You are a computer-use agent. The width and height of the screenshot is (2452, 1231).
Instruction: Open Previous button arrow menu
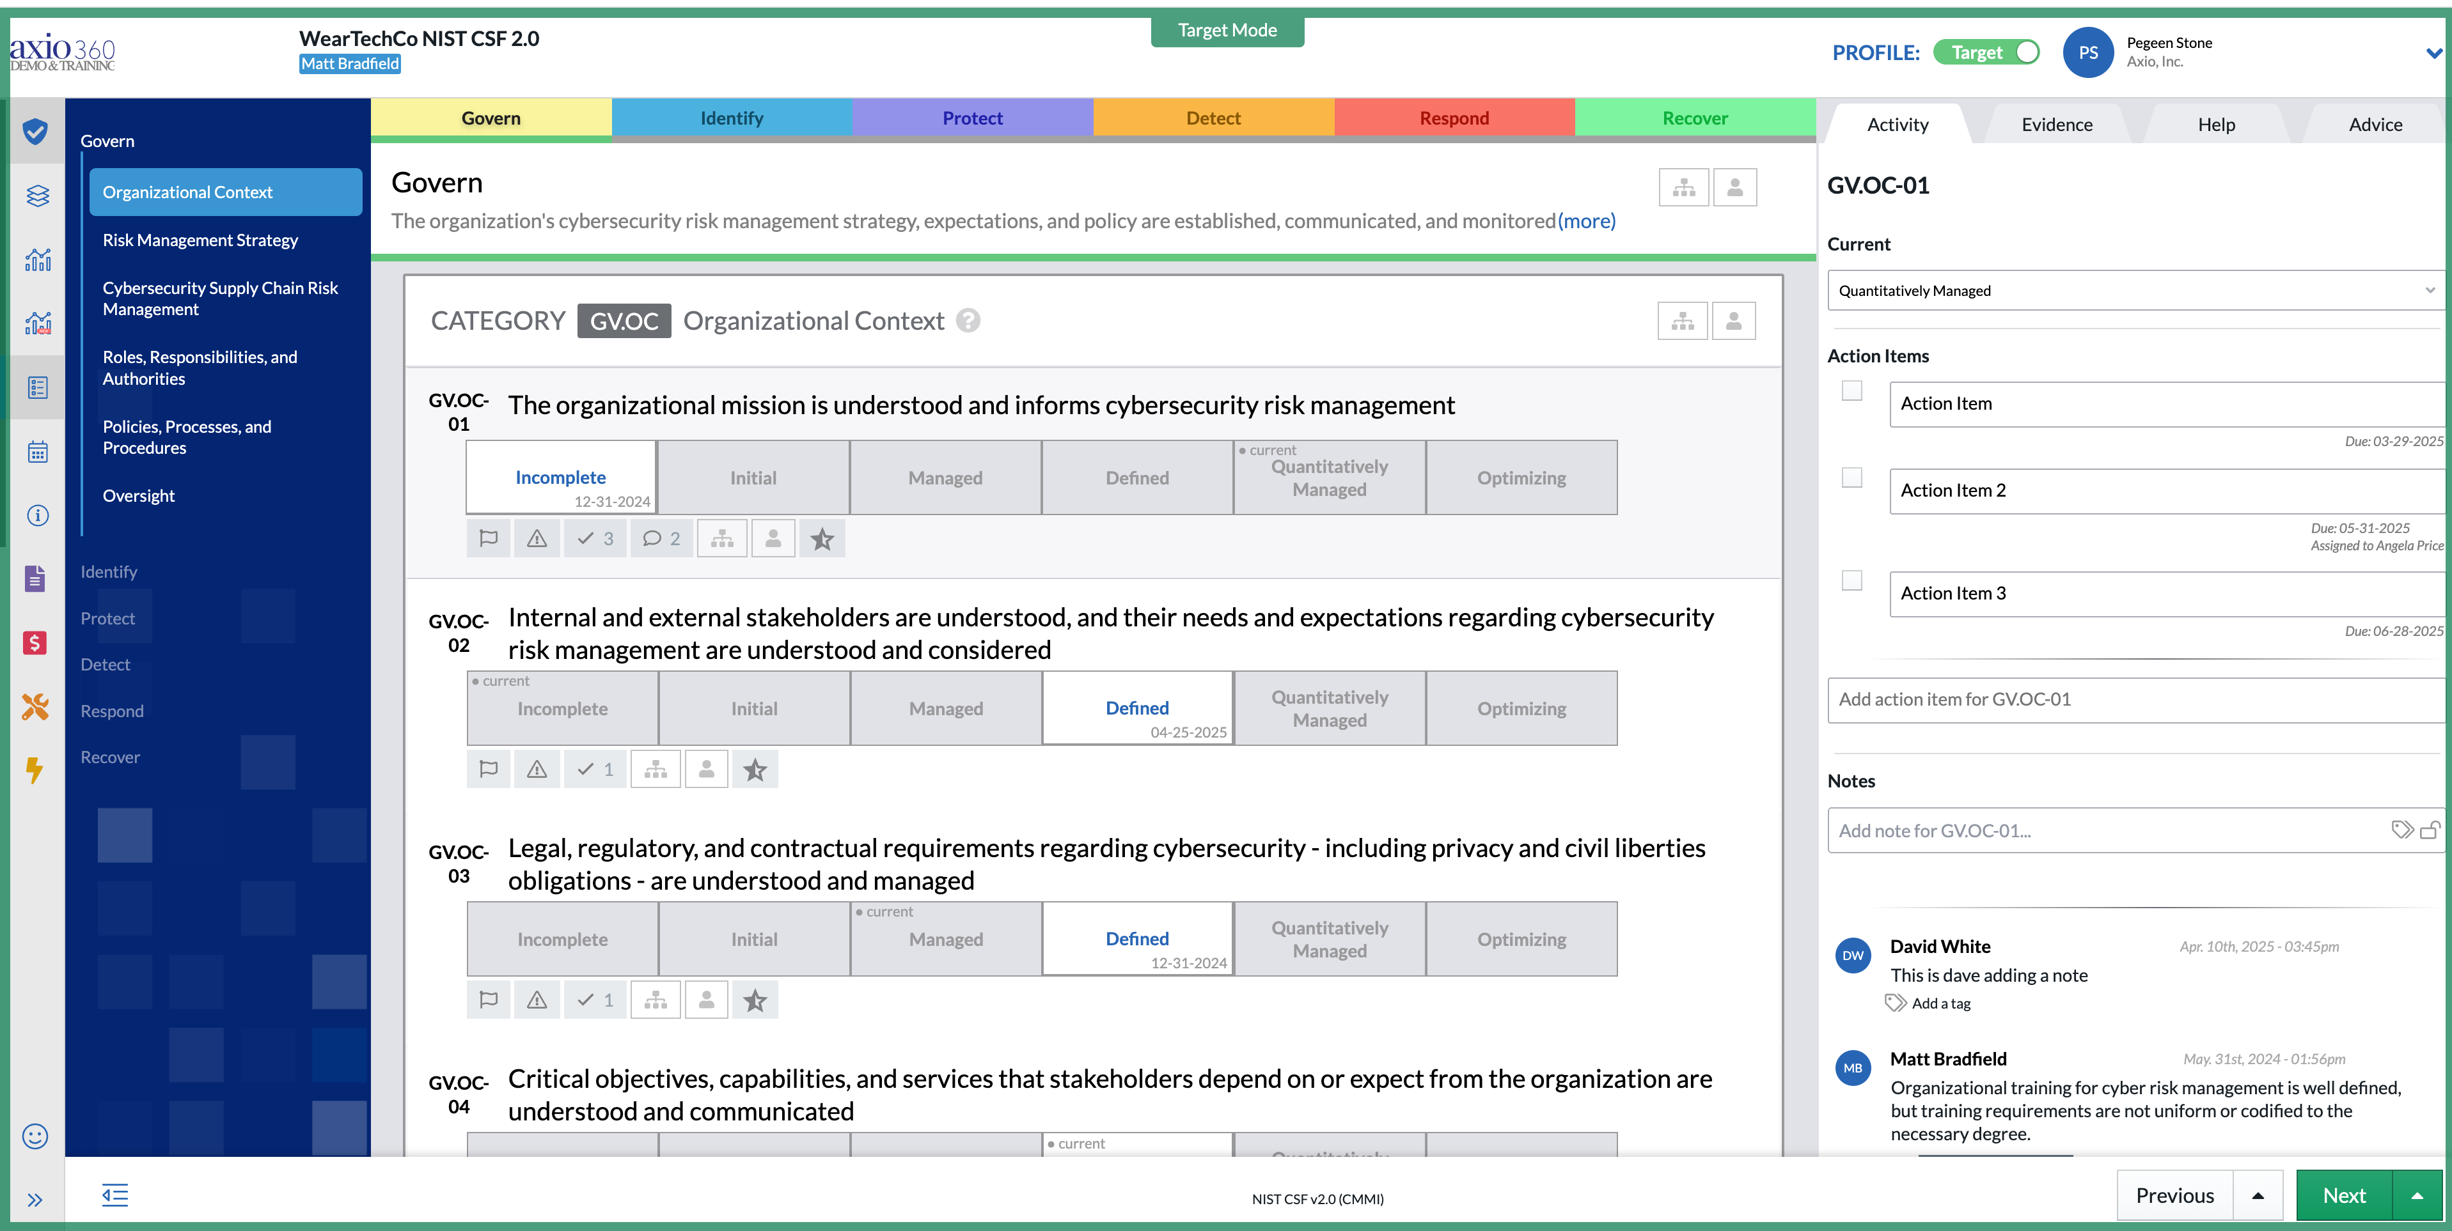pyautogui.click(x=2257, y=1196)
